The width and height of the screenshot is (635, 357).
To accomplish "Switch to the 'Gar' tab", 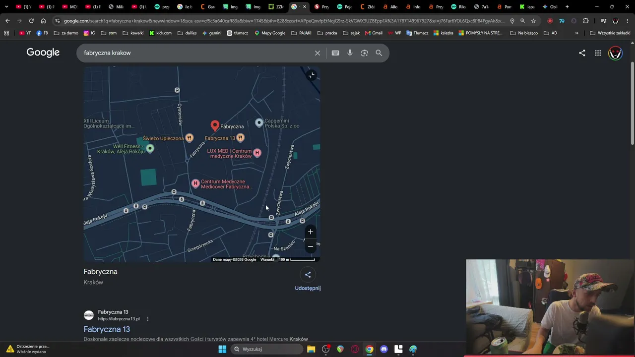I will pos(207,7).
